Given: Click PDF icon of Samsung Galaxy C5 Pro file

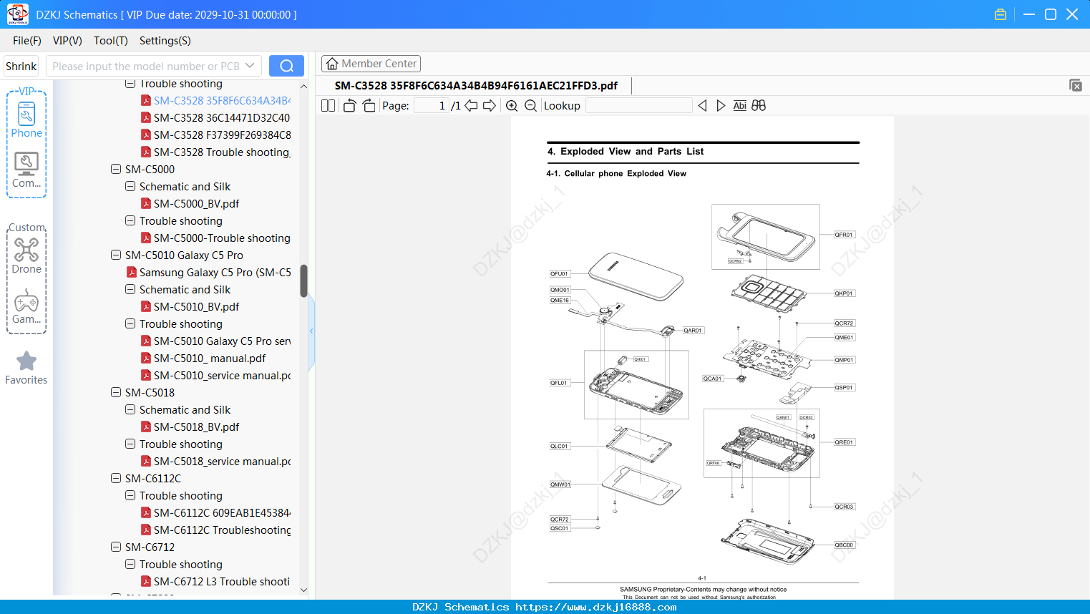Looking at the screenshot, I should pos(132,273).
